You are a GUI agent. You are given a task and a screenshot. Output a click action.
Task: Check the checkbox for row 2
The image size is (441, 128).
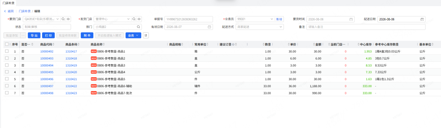pyautogui.click(x=7, y=58)
